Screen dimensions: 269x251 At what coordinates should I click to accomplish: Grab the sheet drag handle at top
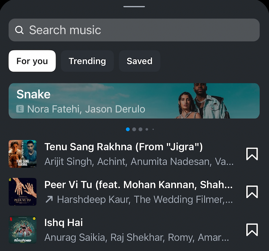pos(134,6)
